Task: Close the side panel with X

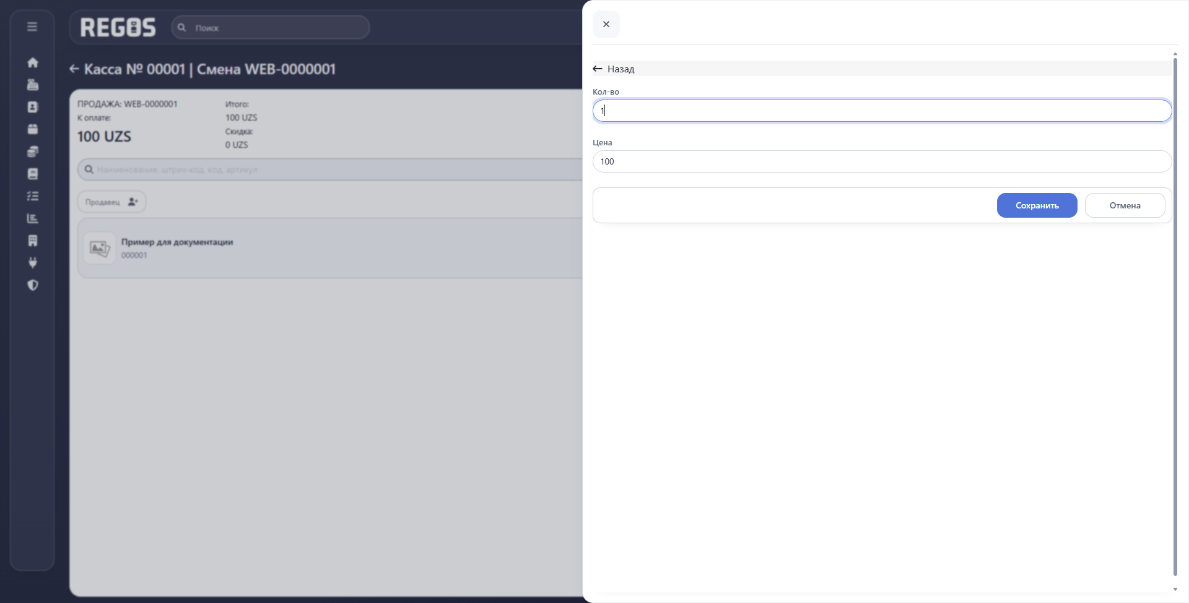Action: [606, 24]
